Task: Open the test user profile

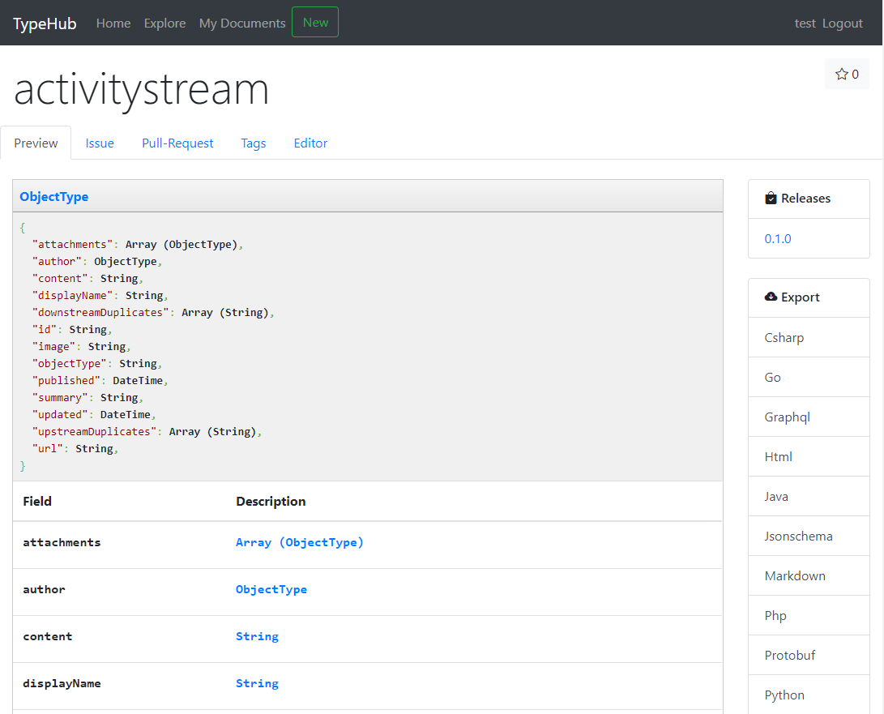Action: [805, 24]
